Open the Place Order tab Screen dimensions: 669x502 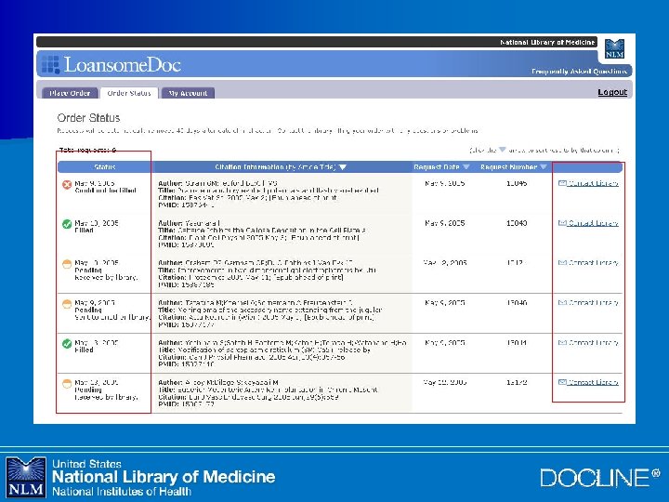point(70,93)
